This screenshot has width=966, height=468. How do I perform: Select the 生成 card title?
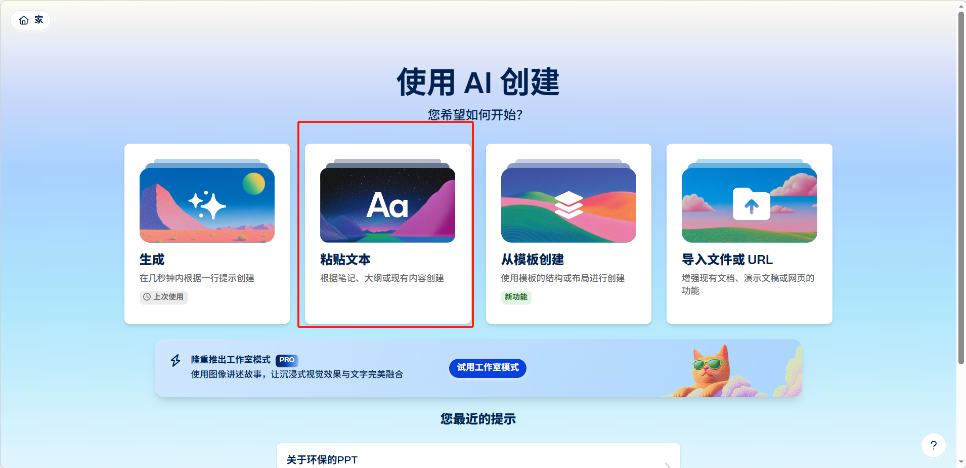(152, 260)
